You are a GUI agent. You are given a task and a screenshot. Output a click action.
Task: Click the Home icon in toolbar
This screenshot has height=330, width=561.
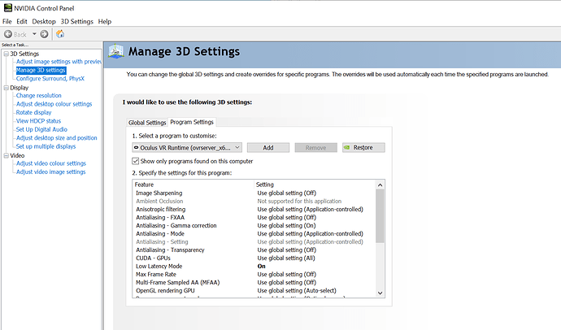coord(59,34)
